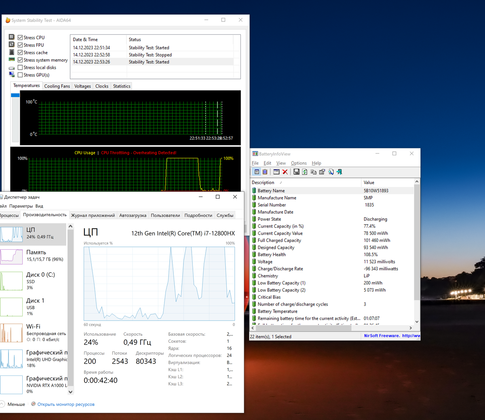The height and width of the screenshot is (420, 485).
Task: Switch to the battery log view toolbar icon
Action: coord(265,172)
